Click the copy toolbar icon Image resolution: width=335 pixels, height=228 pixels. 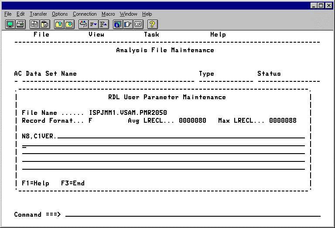34,24
